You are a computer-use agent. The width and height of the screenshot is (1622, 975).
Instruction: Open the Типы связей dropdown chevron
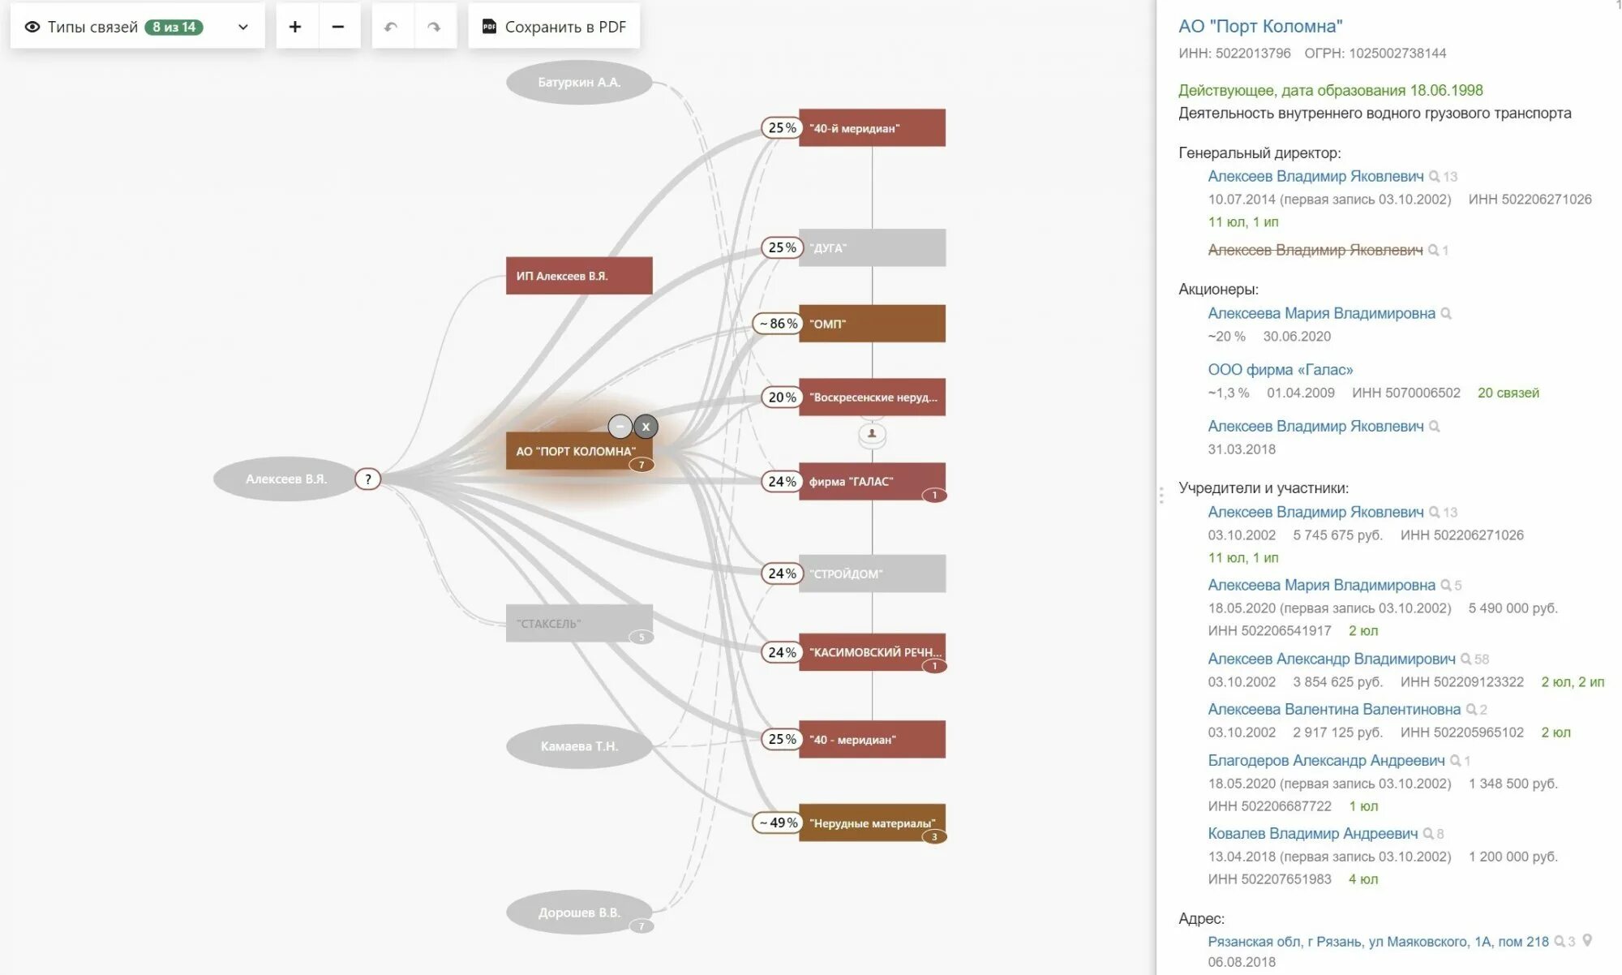[242, 27]
